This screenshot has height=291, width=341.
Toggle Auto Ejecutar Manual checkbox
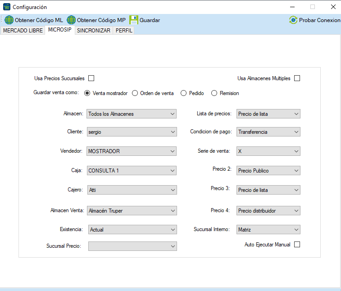pos(297,245)
